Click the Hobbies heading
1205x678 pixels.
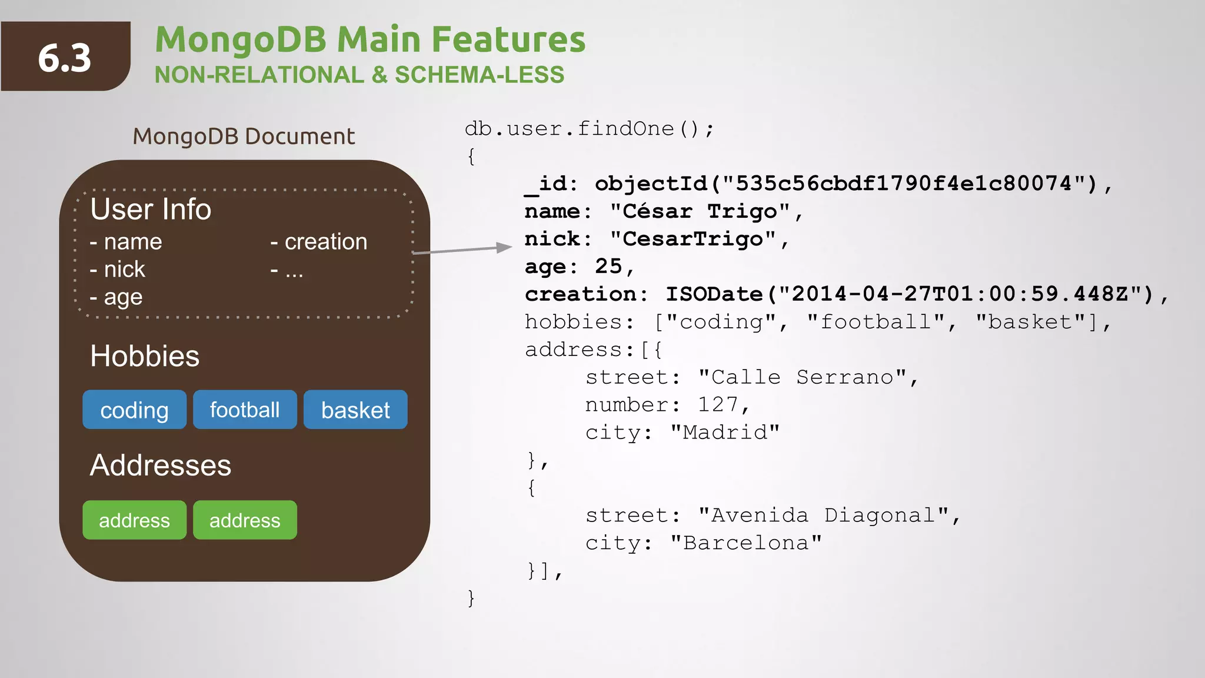click(x=145, y=356)
